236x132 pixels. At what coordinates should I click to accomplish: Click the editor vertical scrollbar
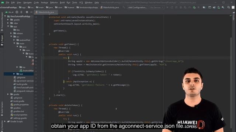pyautogui.click(x=231, y=83)
